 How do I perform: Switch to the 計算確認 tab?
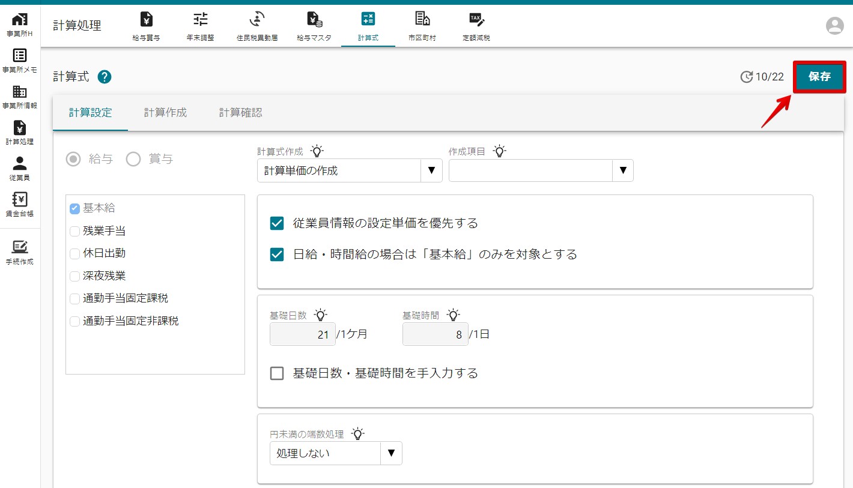coord(240,113)
